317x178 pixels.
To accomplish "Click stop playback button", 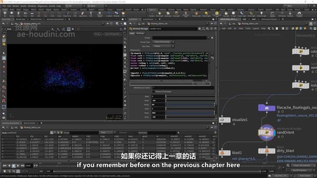I will pyautogui.click(x=13, y=166).
